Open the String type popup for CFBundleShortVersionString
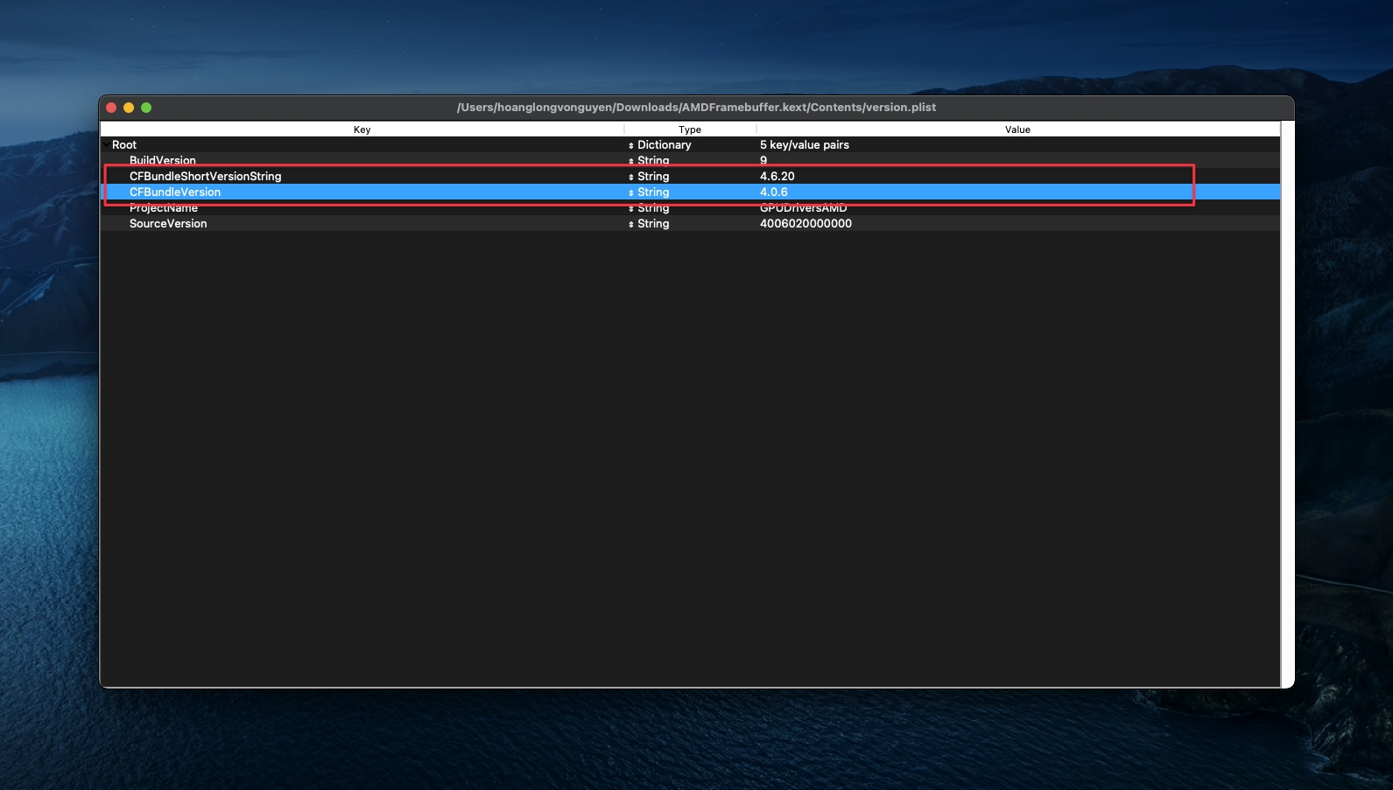The width and height of the screenshot is (1393, 790). [x=631, y=177]
